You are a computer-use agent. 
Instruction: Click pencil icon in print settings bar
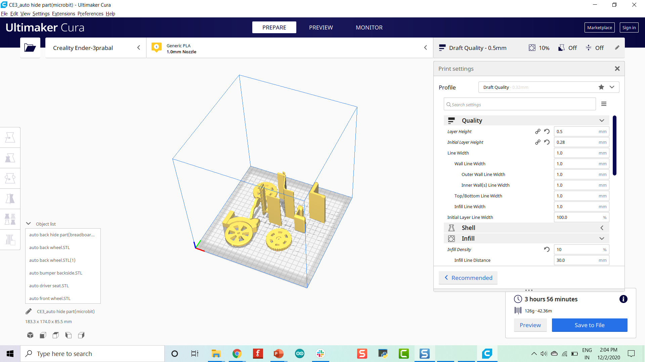(617, 48)
